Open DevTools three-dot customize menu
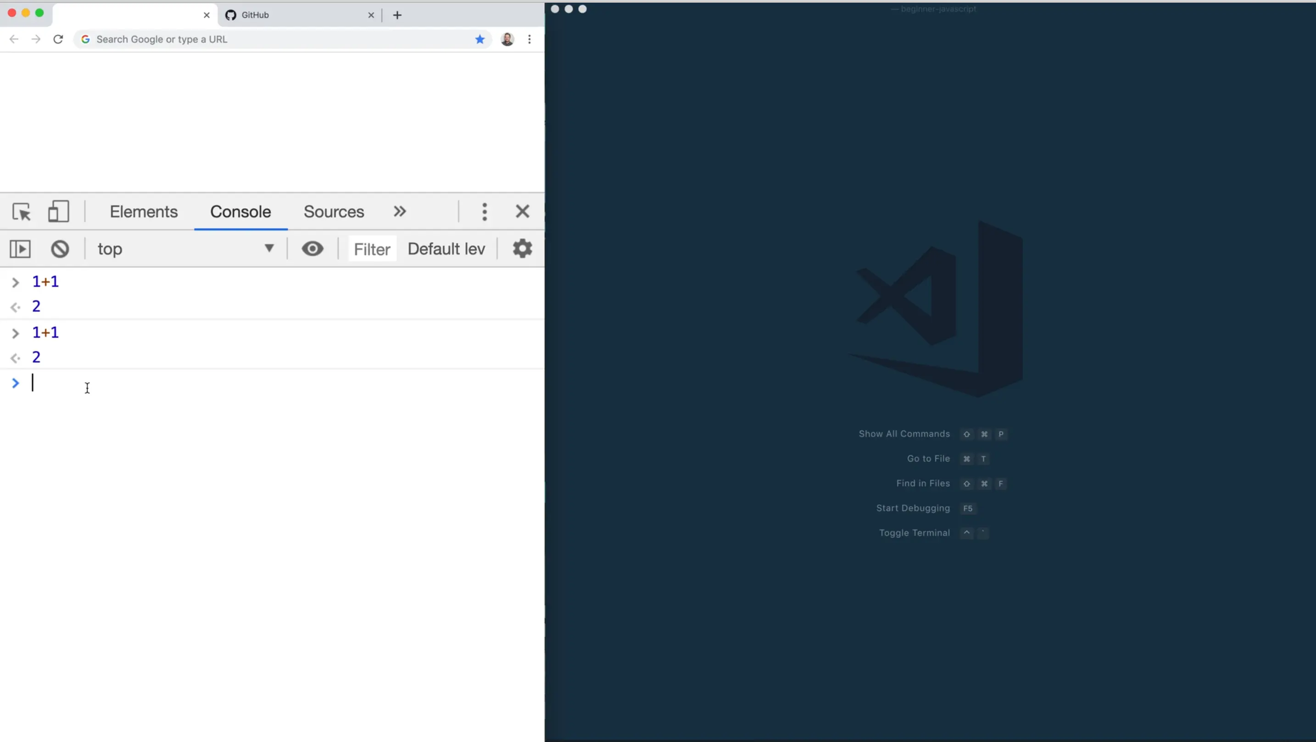 [x=484, y=211]
